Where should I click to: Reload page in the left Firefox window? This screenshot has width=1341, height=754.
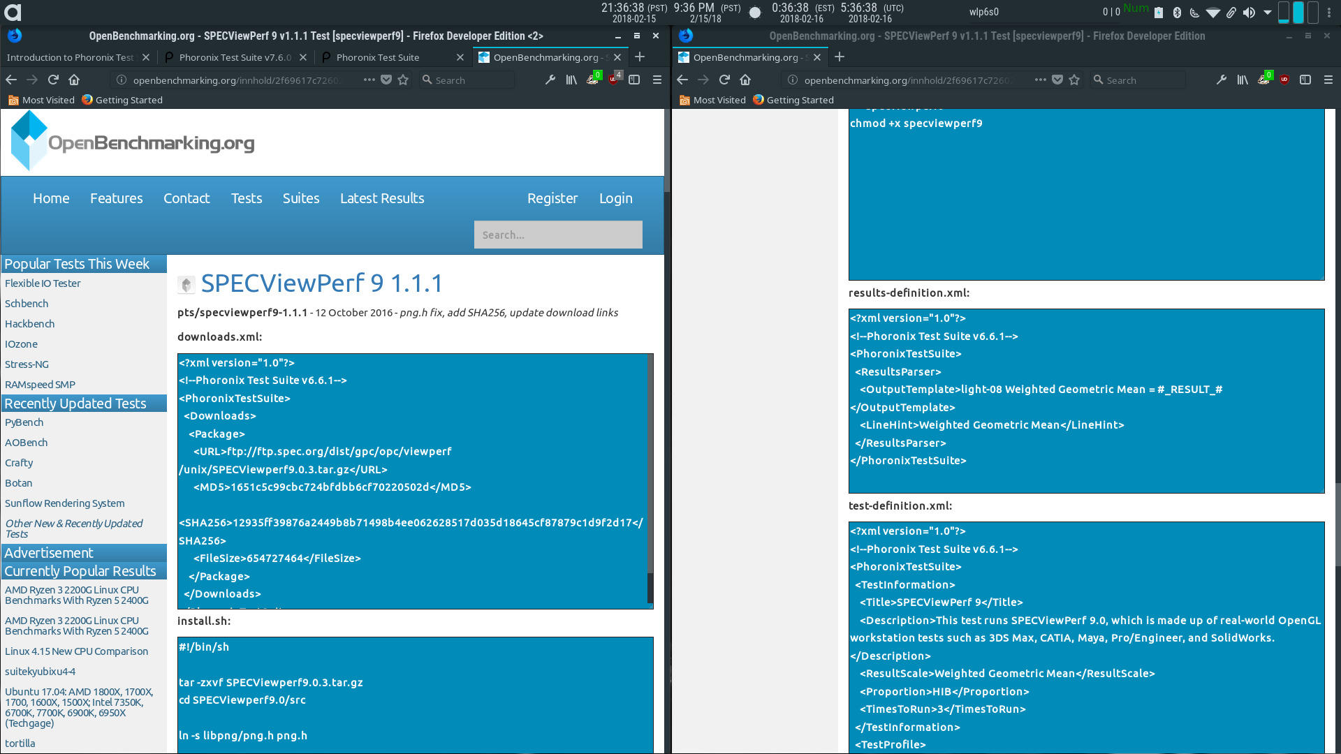pyautogui.click(x=53, y=80)
